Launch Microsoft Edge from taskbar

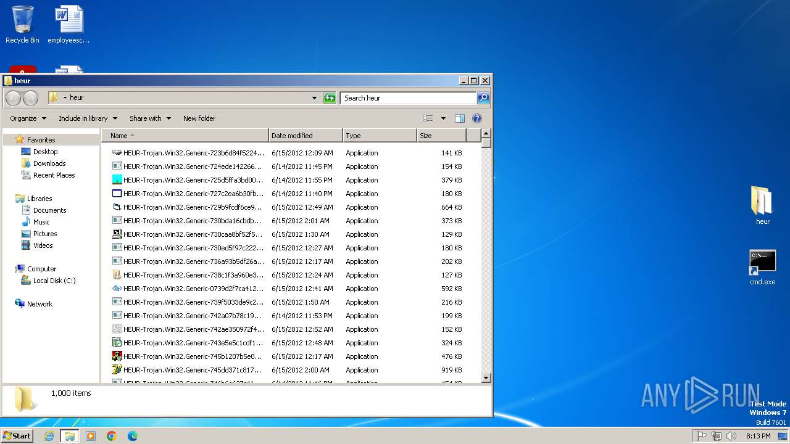tap(132, 436)
